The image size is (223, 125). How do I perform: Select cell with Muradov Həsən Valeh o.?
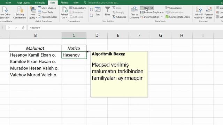[36, 68]
